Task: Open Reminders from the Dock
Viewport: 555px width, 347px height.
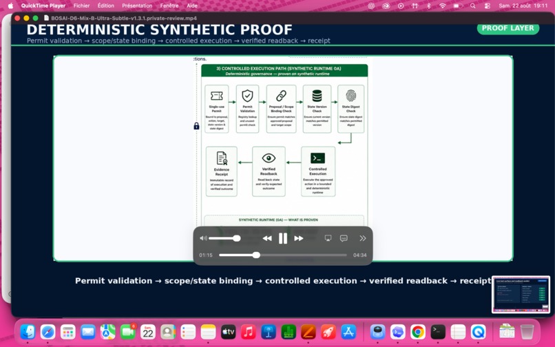Action: pos(188,332)
